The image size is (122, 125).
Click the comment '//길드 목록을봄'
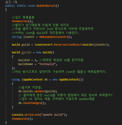point(23,17)
